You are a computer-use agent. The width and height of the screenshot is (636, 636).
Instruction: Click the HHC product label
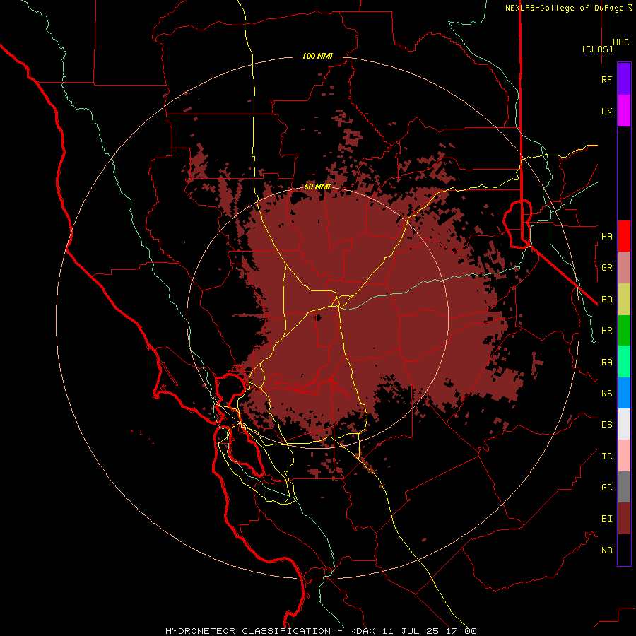click(x=620, y=42)
